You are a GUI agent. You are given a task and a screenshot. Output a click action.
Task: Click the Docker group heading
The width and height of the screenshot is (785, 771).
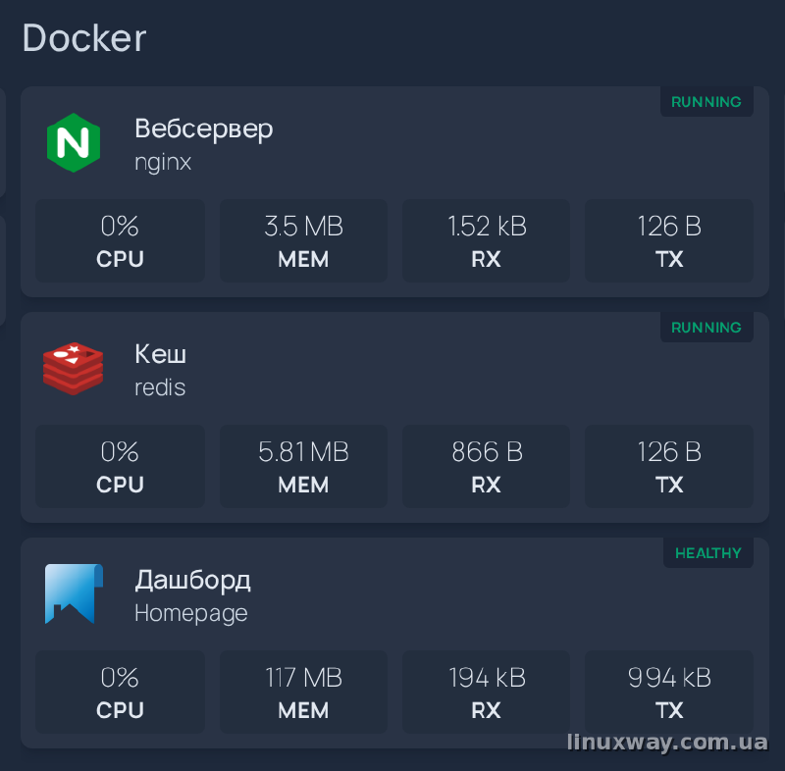click(x=84, y=38)
